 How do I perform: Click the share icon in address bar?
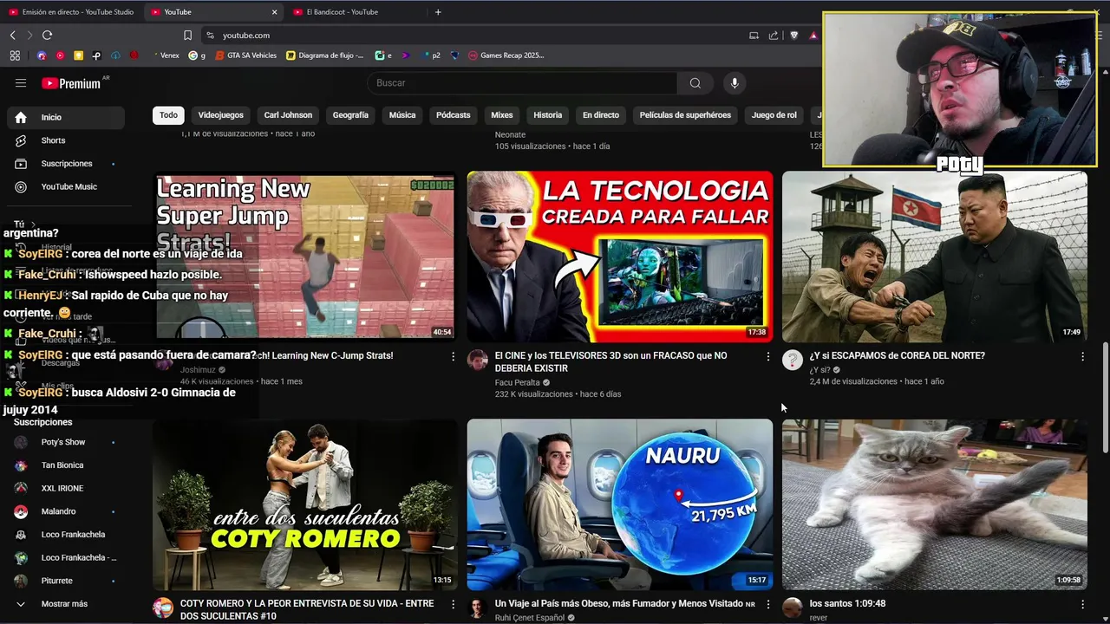click(x=774, y=36)
